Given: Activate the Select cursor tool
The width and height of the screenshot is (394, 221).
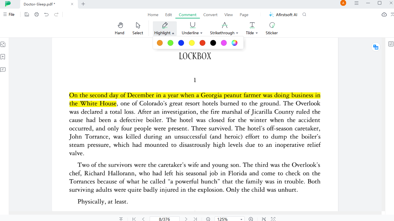Looking at the screenshot, I should coord(138,28).
